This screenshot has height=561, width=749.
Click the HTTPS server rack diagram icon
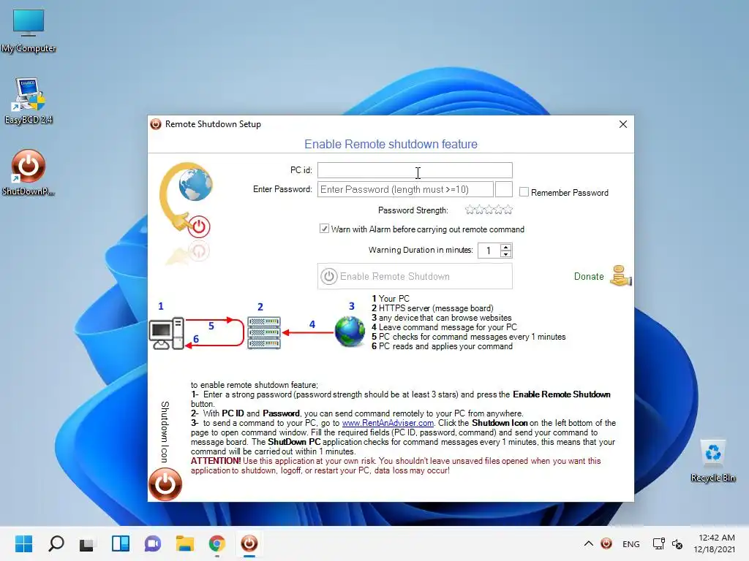pyautogui.click(x=263, y=333)
